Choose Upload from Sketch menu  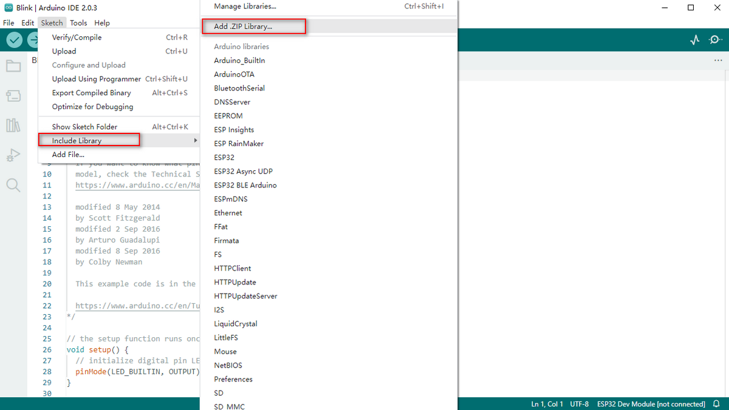coord(119,51)
